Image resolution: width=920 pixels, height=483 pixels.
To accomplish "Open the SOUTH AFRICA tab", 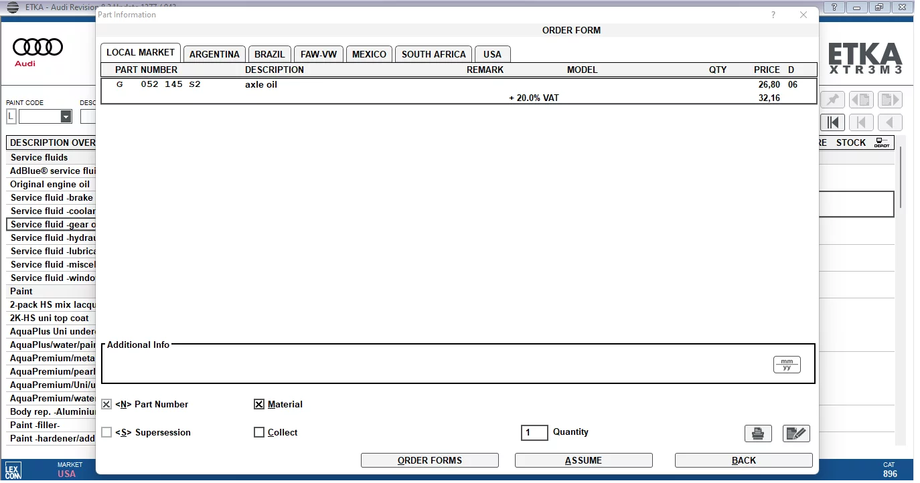I will coord(433,54).
